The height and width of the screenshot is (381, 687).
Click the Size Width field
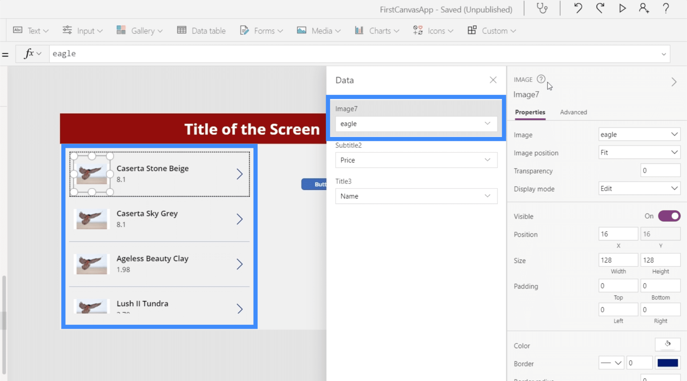point(618,260)
